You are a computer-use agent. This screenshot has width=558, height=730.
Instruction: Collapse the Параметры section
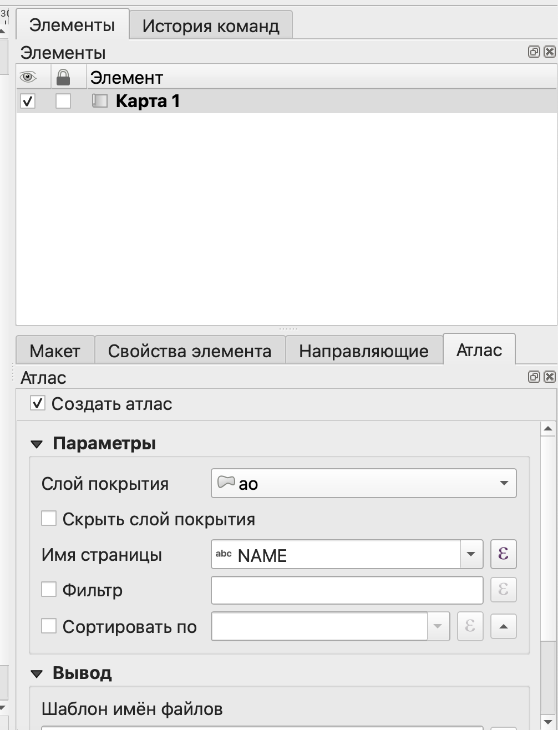point(37,444)
